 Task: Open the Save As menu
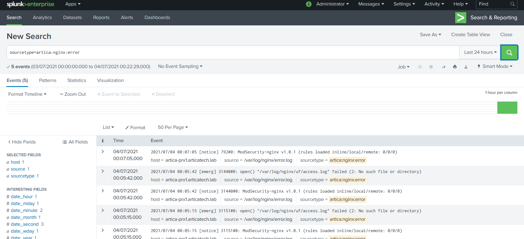[430, 34]
